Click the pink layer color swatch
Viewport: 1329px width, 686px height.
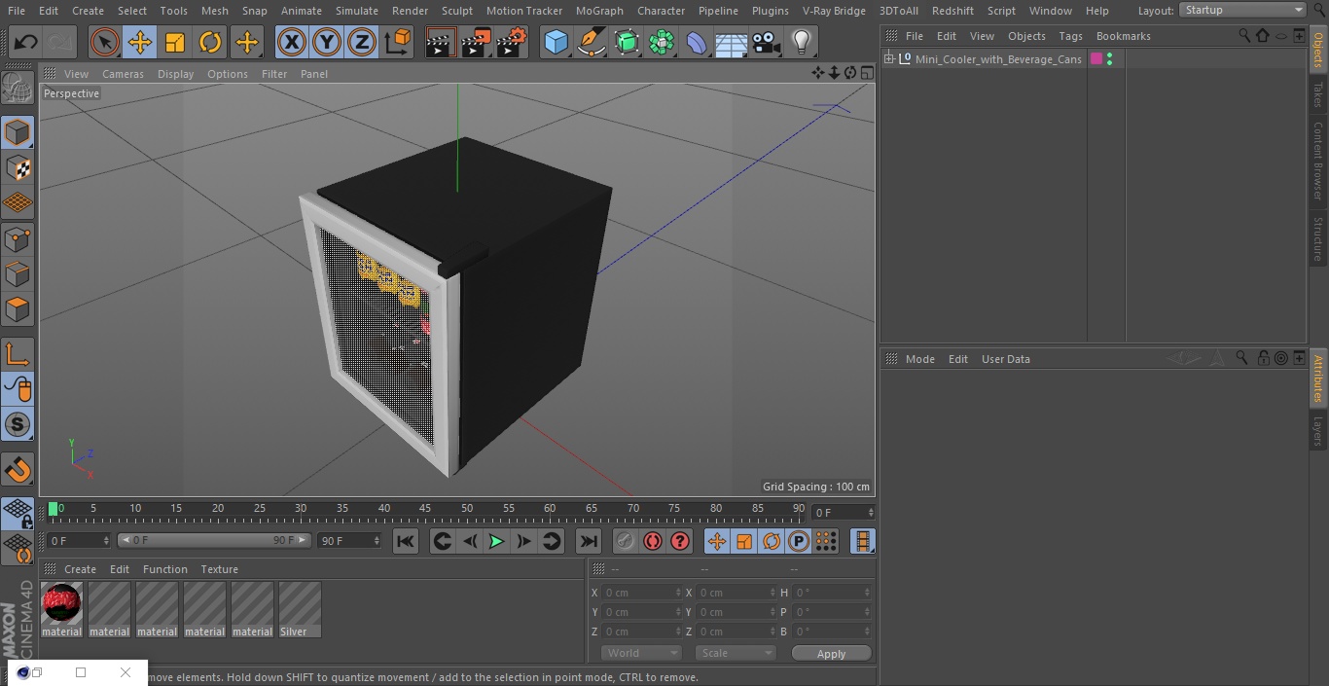pyautogui.click(x=1096, y=59)
